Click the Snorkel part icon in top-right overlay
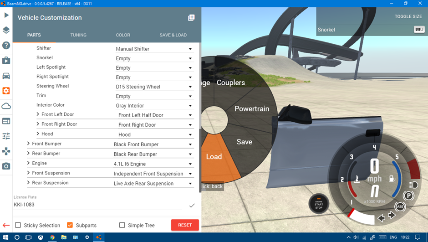 (419, 30)
